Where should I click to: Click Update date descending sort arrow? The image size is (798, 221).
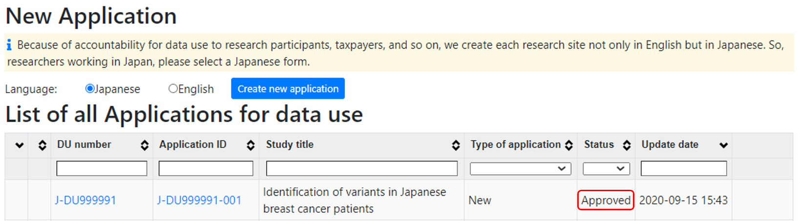tap(724, 145)
